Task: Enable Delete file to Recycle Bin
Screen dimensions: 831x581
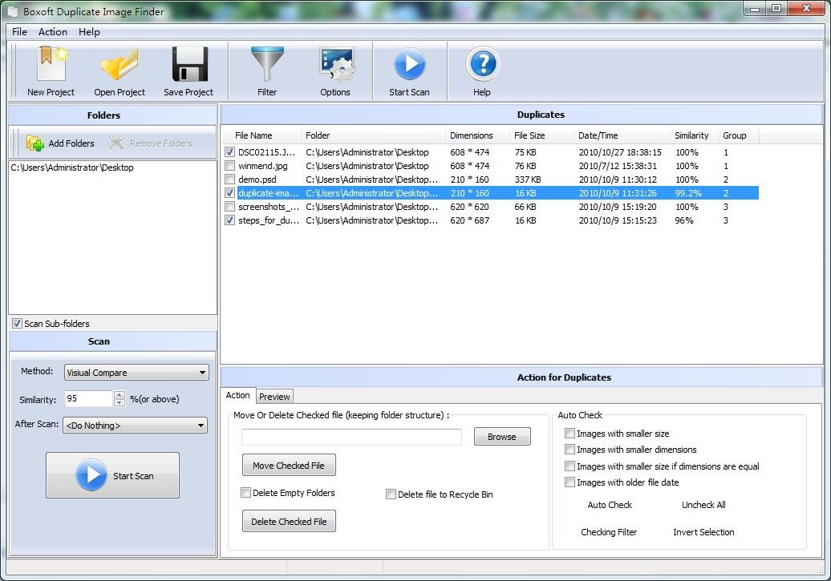Action: [391, 494]
